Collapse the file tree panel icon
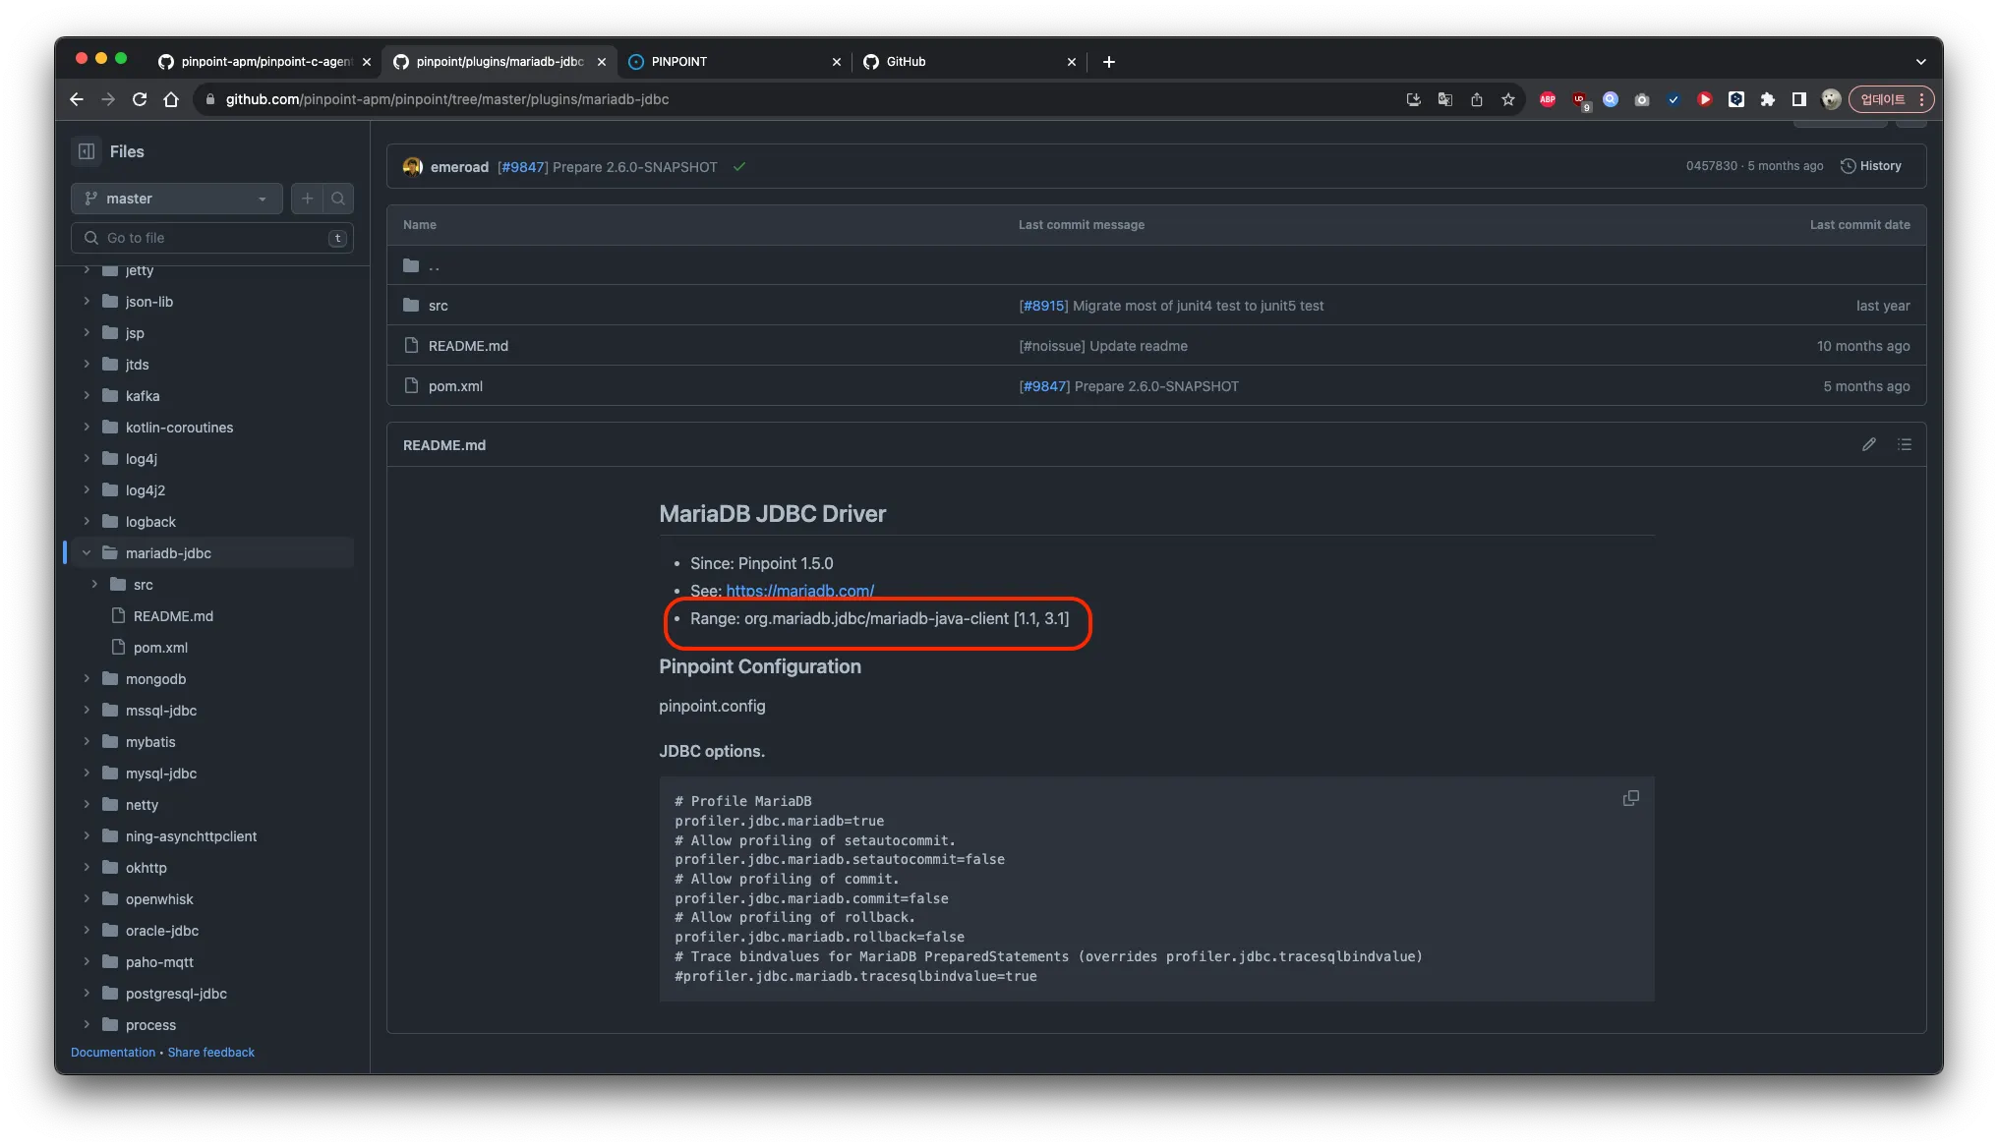The width and height of the screenshot is (1998, 1147). (87, 151)
